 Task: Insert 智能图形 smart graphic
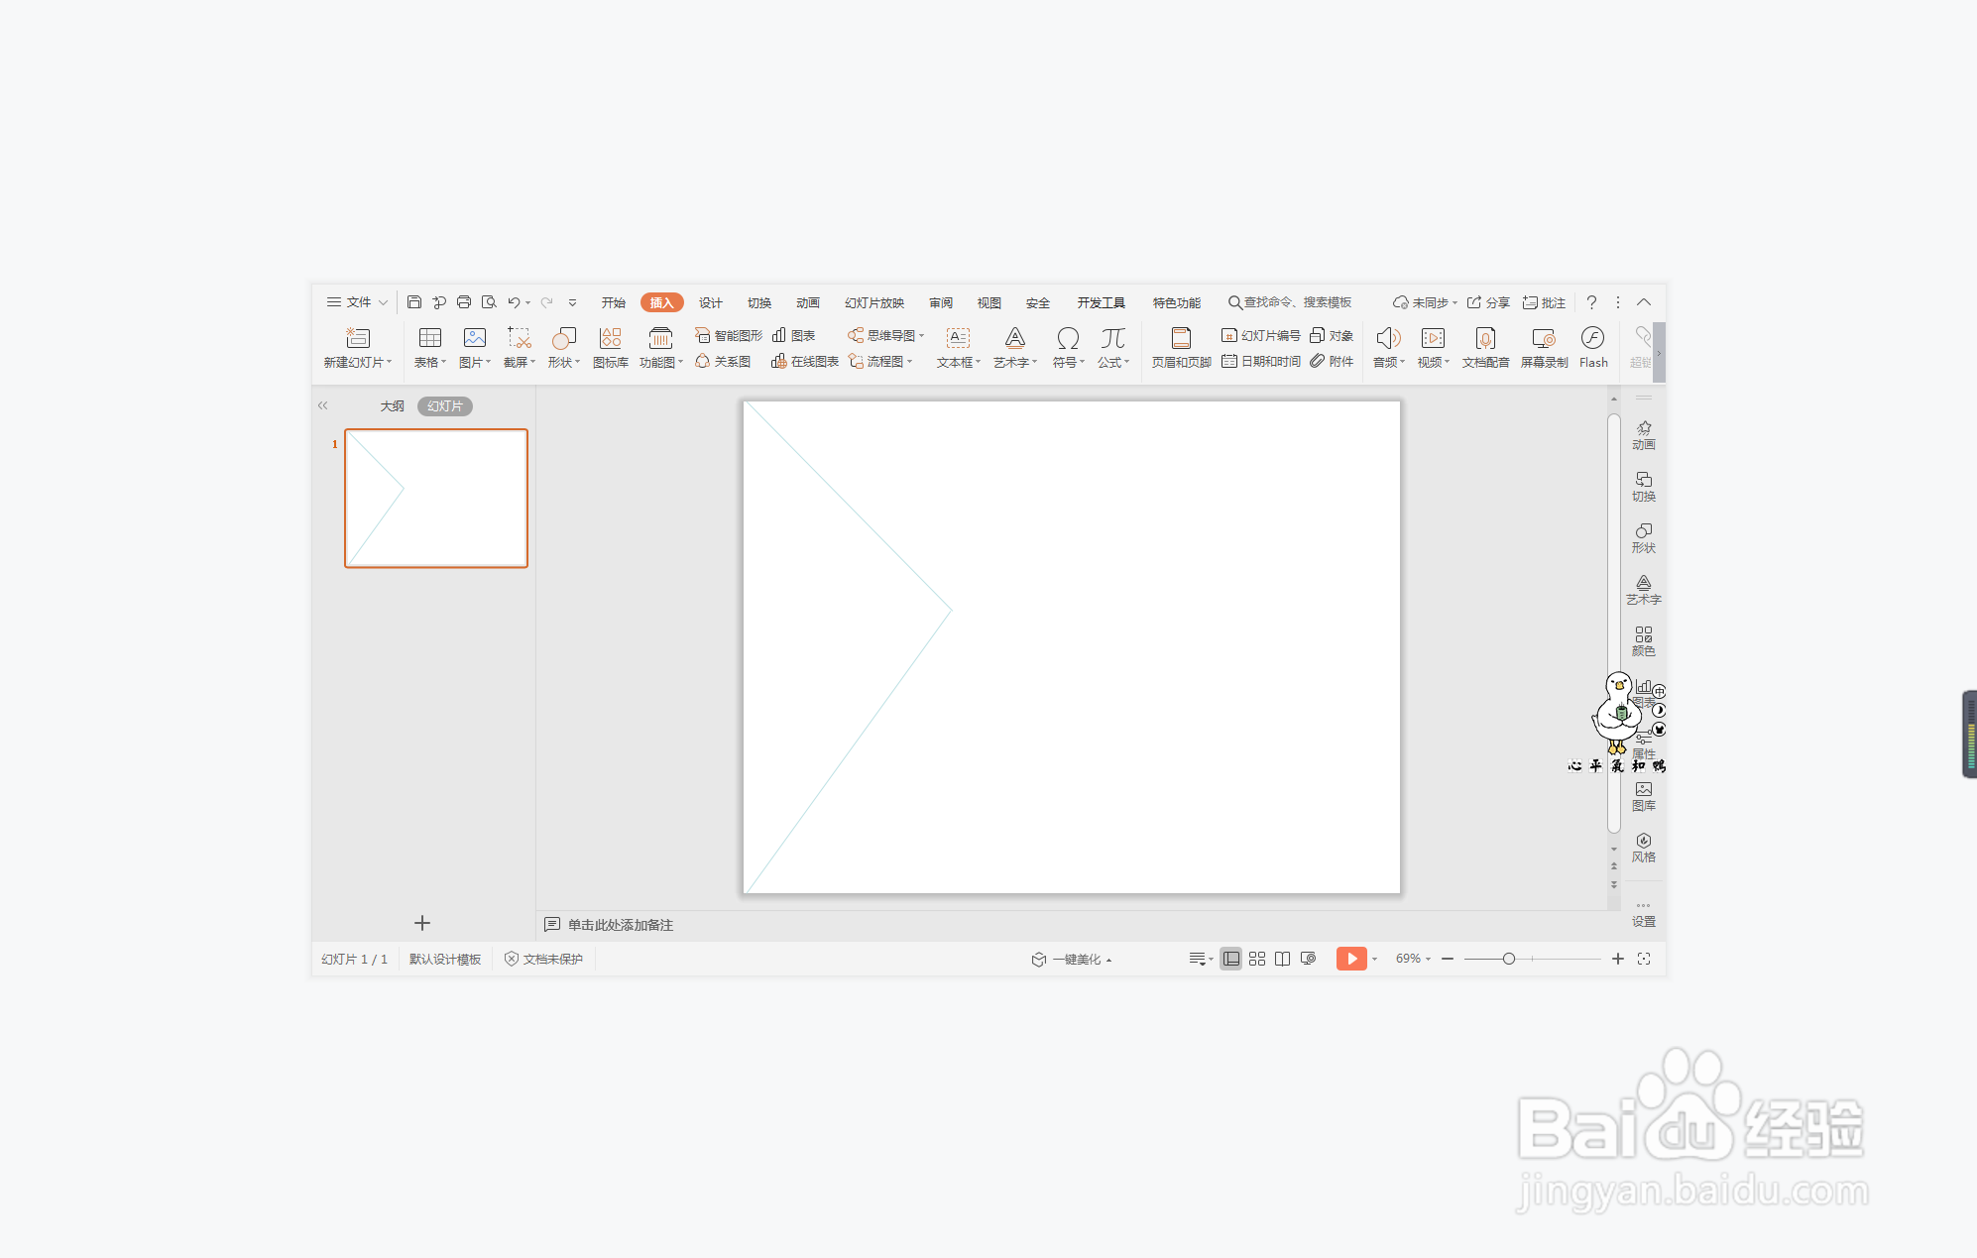point(729,336)
